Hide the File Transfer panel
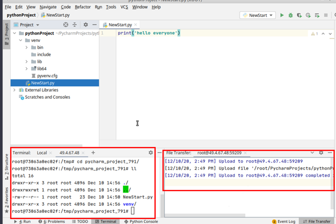336x224 pixels. pos(330,153)
